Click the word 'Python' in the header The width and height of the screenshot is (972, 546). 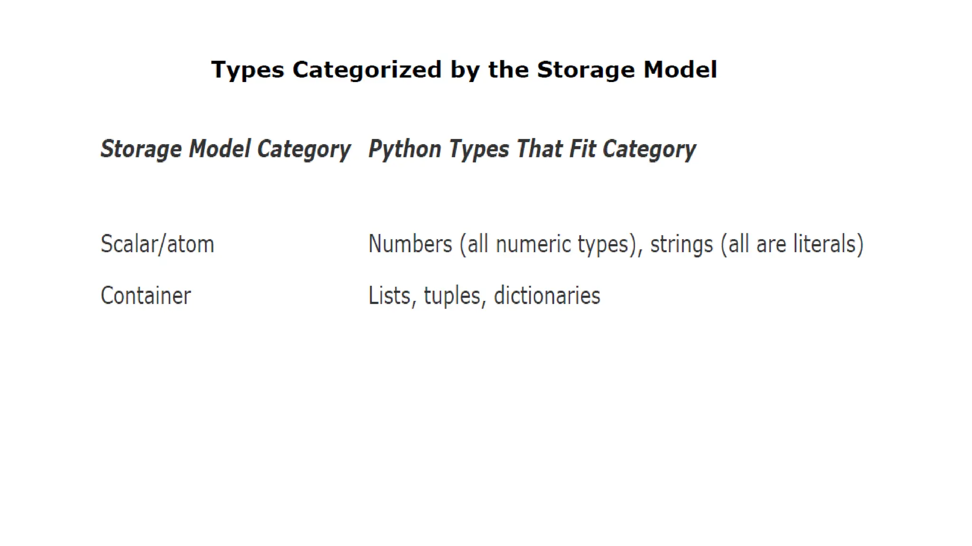(x=404, y=149)
